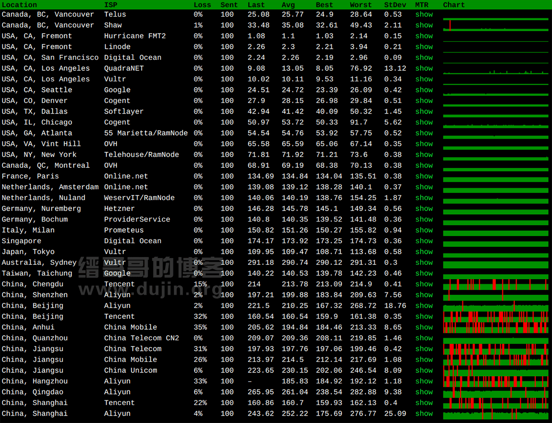Select 'USA, VA, Vint Hill' location
The image size is (552, 423).
[41, 144]
